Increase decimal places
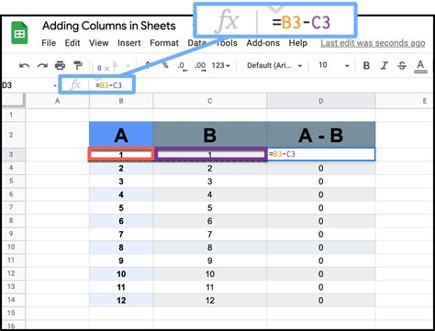 (200, 66)
